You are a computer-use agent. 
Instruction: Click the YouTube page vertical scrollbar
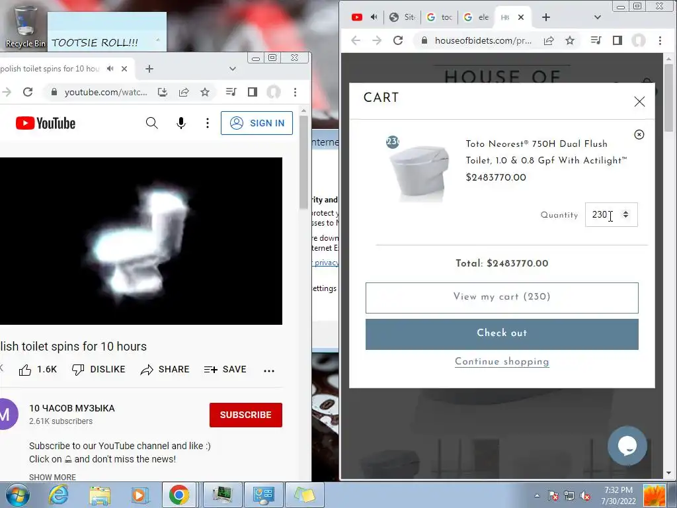[303, 161]
